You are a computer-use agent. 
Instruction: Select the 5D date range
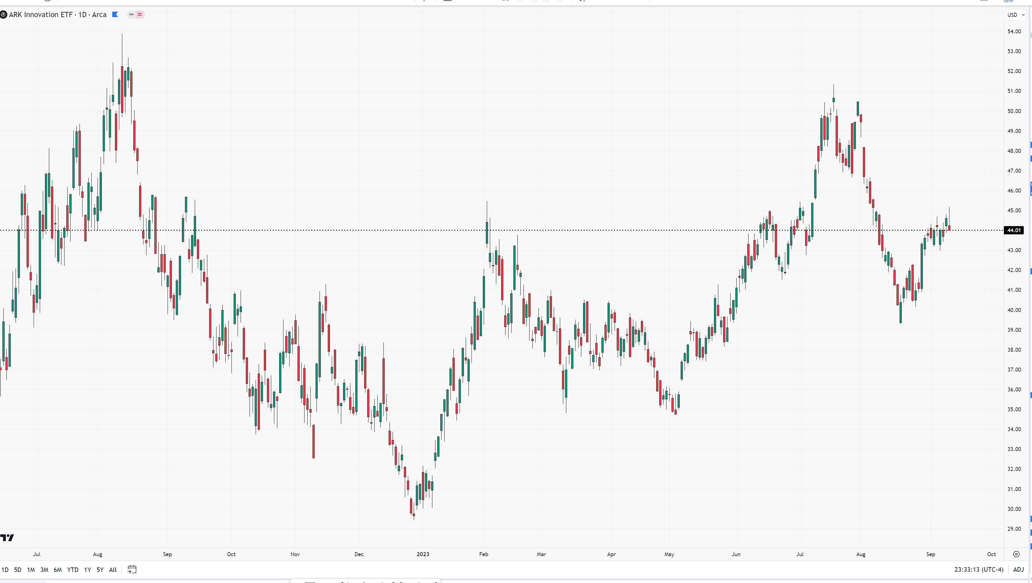tap(18, 569)
